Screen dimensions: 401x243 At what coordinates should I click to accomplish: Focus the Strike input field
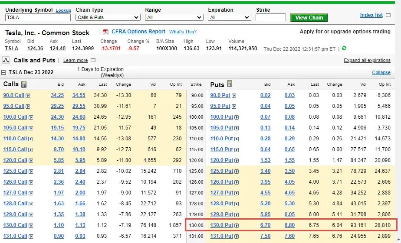[270, 17]
